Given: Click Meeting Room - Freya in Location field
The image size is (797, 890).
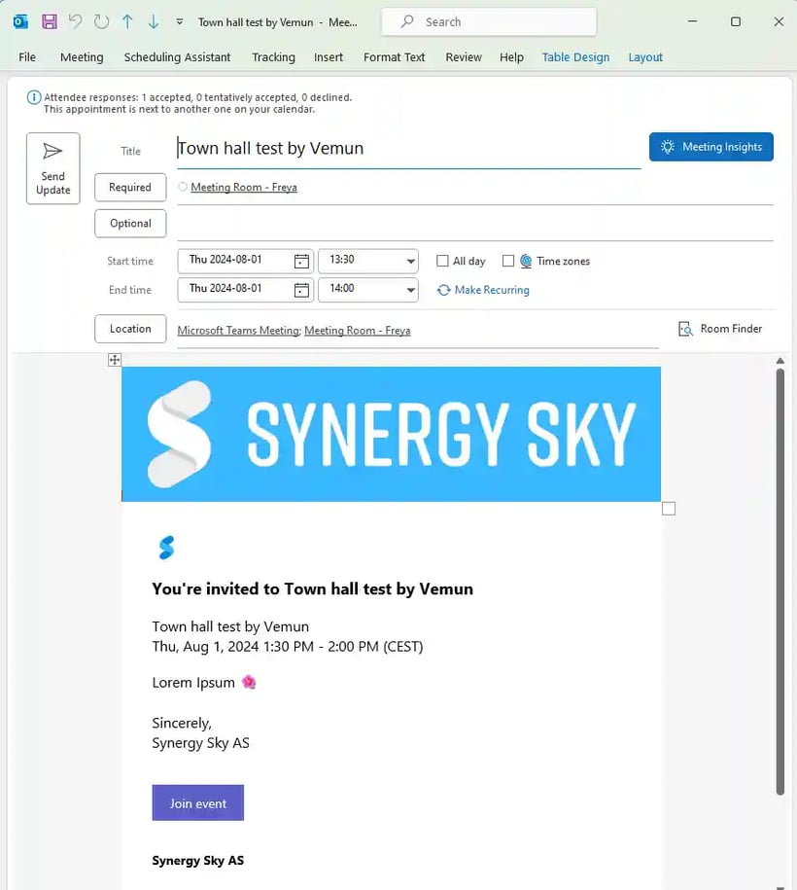Looking at the screenshot, I should (358, 331).
